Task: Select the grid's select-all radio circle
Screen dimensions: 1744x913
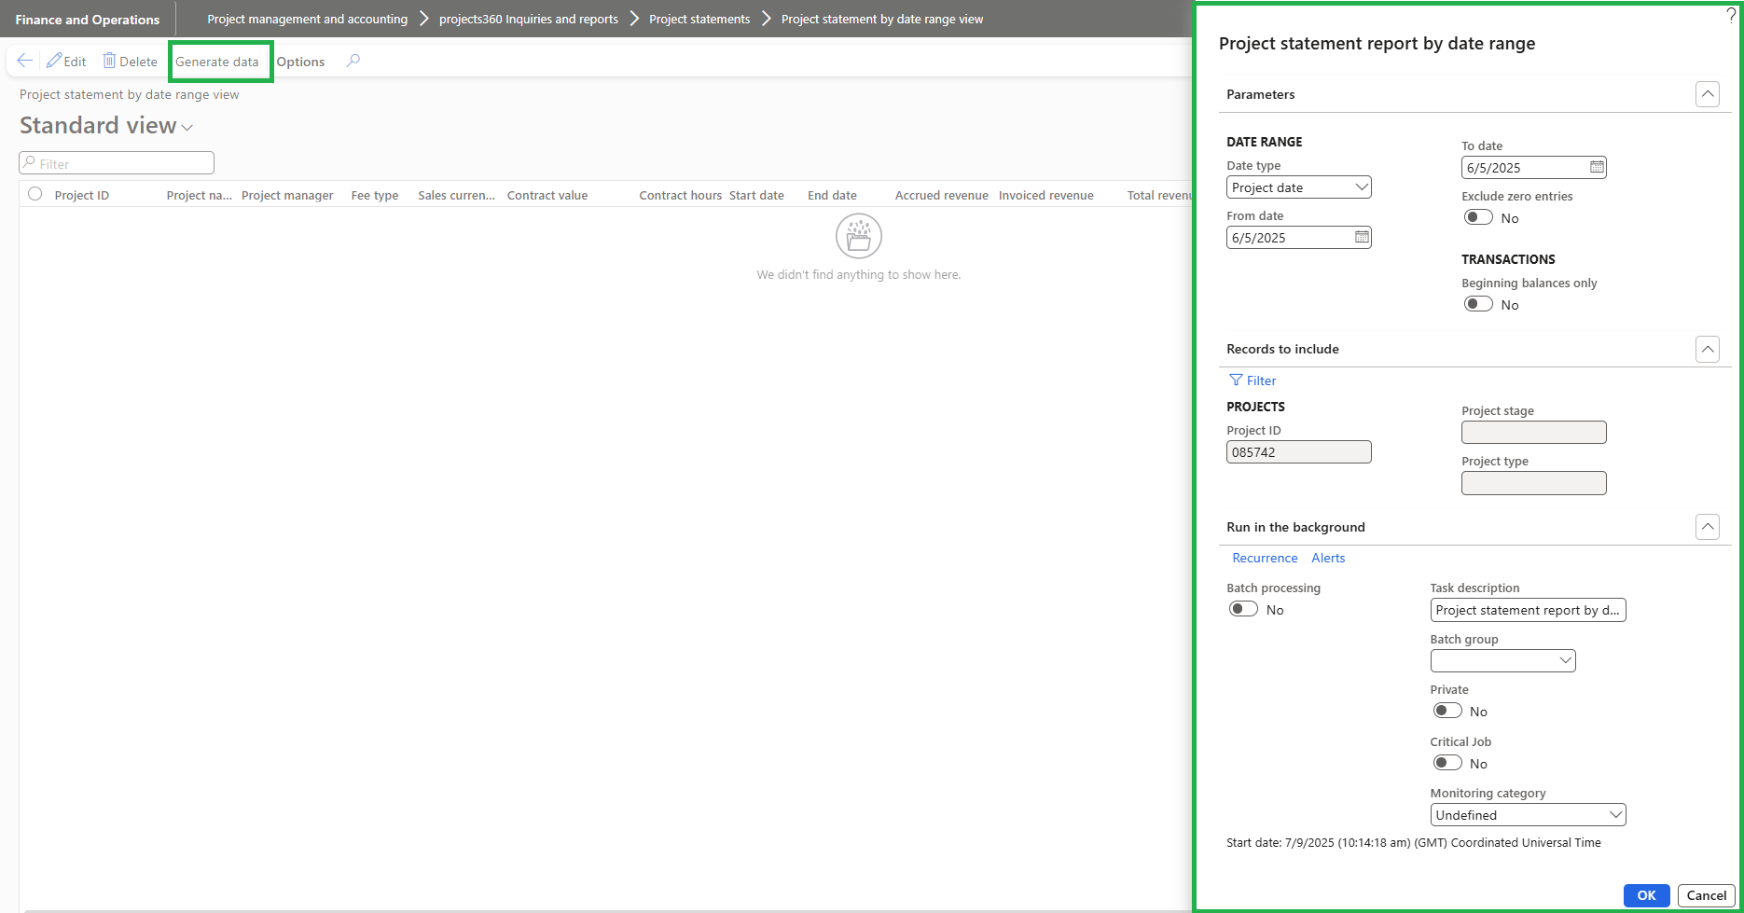Action: click(x=35, y=194)
